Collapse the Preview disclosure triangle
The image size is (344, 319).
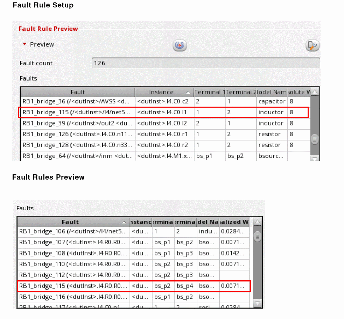point(24,44)
